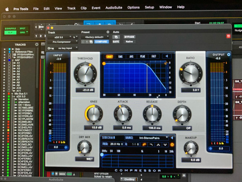Viewport: 242px width, 182px height.
Task: Select the high-pass sidechain filter shape
Action: [x=144, y=145]
